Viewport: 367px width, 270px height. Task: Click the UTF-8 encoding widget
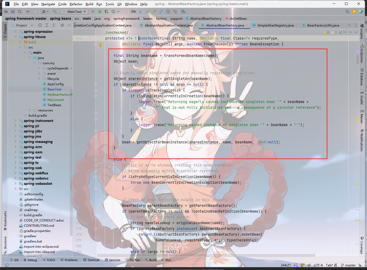[318, 265]
